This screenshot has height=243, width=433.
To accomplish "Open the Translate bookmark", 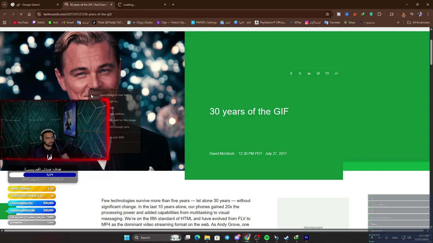I will click(332, 23).
